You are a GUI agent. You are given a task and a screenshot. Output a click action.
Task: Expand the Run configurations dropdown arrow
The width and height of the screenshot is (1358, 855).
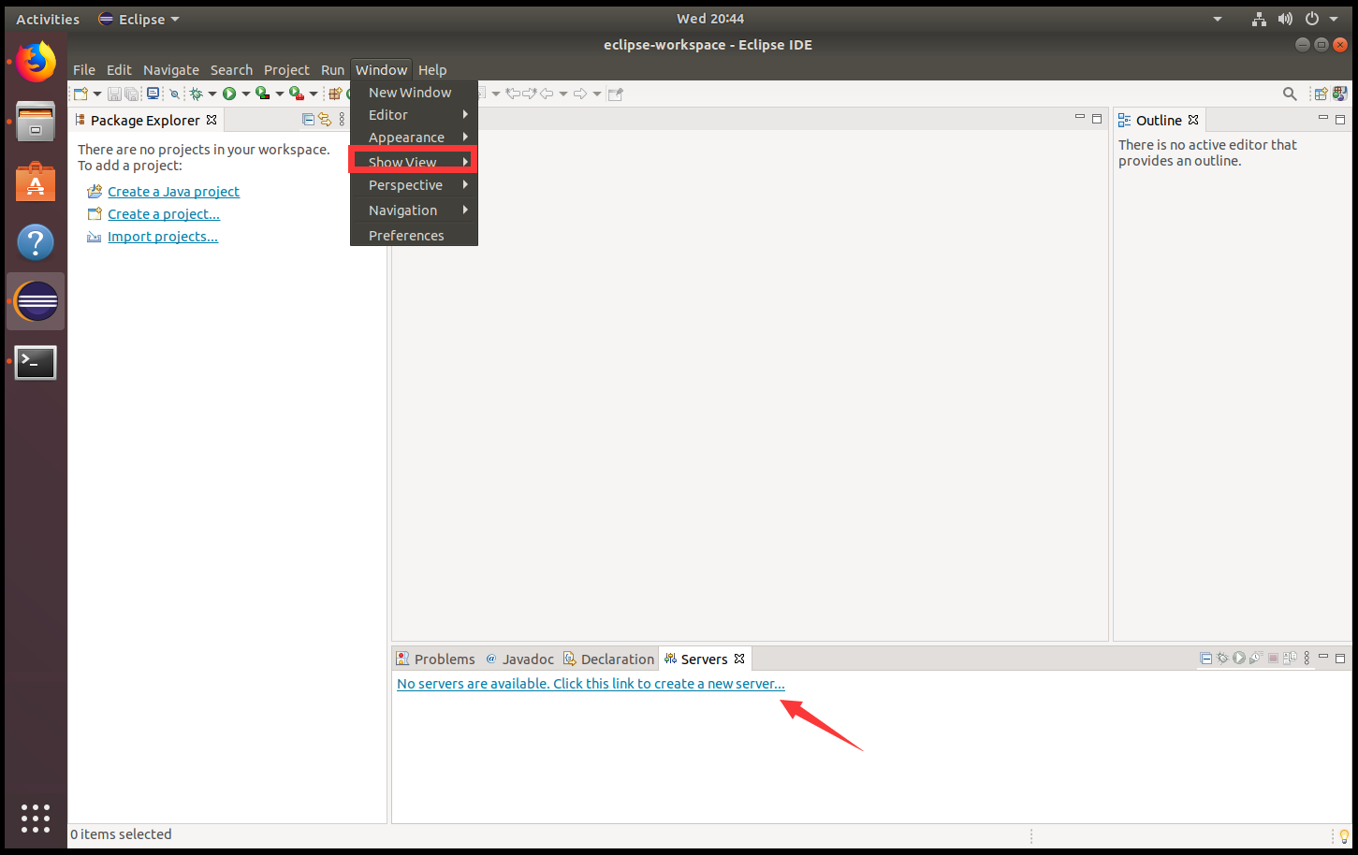pos(245,94)
